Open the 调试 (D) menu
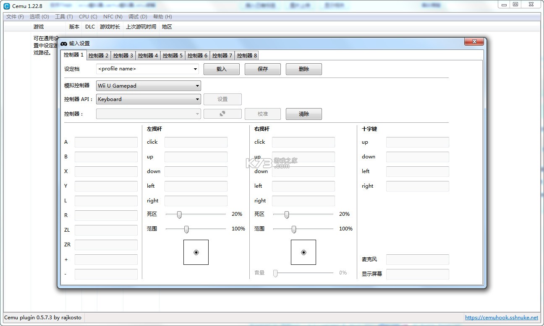Viewport: 544px width, 326px height. pyautogui.click(x=138, y=17)
